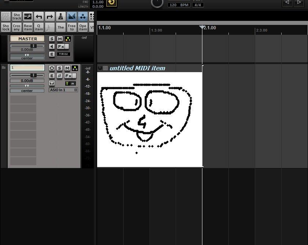308x245 pixels.
Task: Open track 1 Fx chain
Action: (x=68, y=76)
